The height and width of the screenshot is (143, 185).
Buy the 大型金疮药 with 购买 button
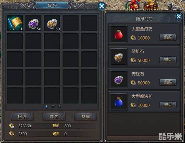(x=168, y=37)
